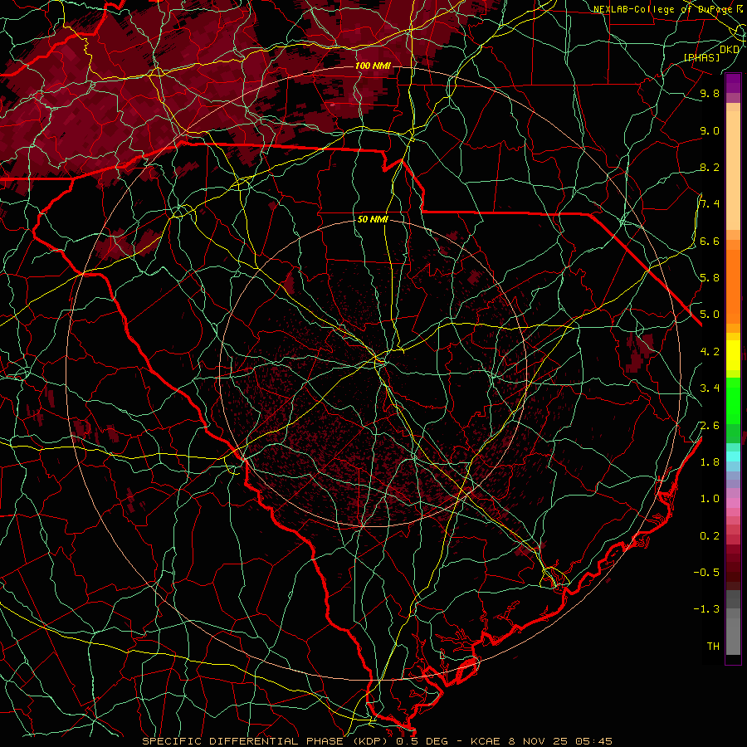Pick the orange band in the color legend
747x747 pixels.
[733, 286]
